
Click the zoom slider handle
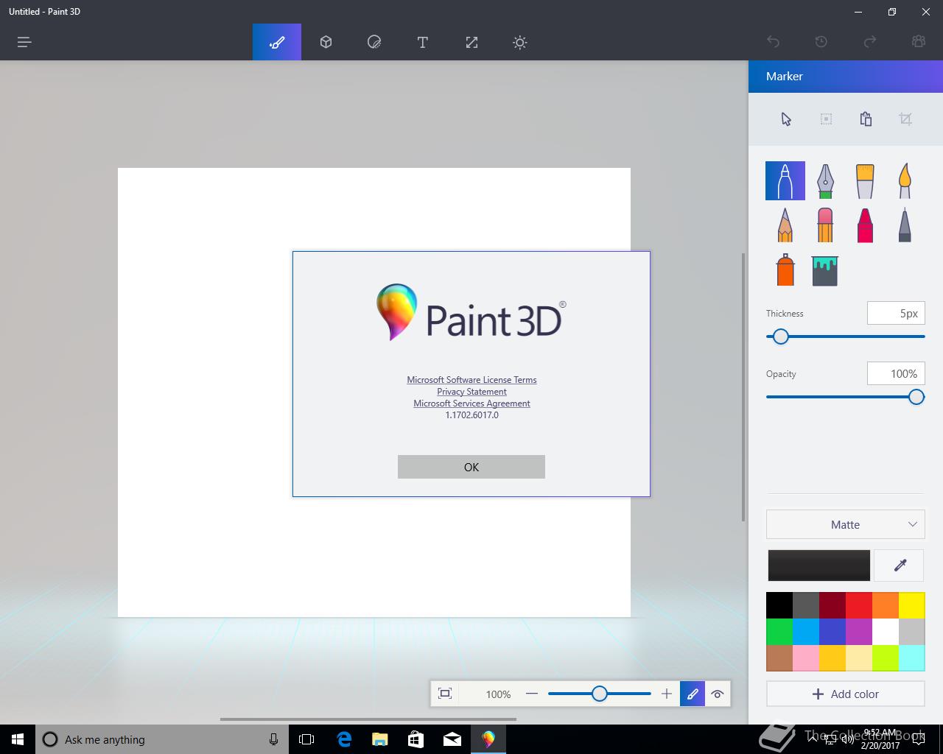pyautogui.click(x=600, y=694)
